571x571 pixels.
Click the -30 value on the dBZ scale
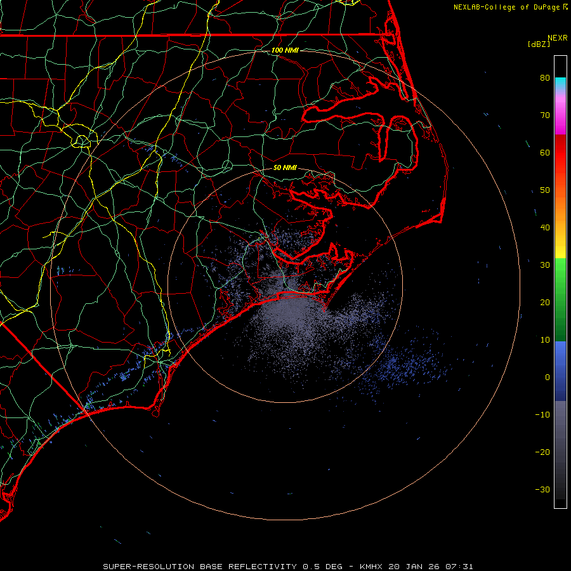coord(542,490)
